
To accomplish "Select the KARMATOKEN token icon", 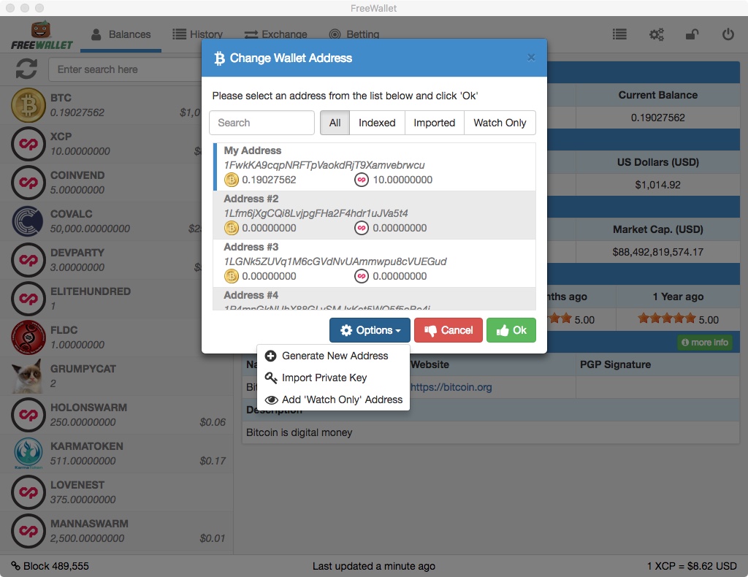I will [28, 453].
